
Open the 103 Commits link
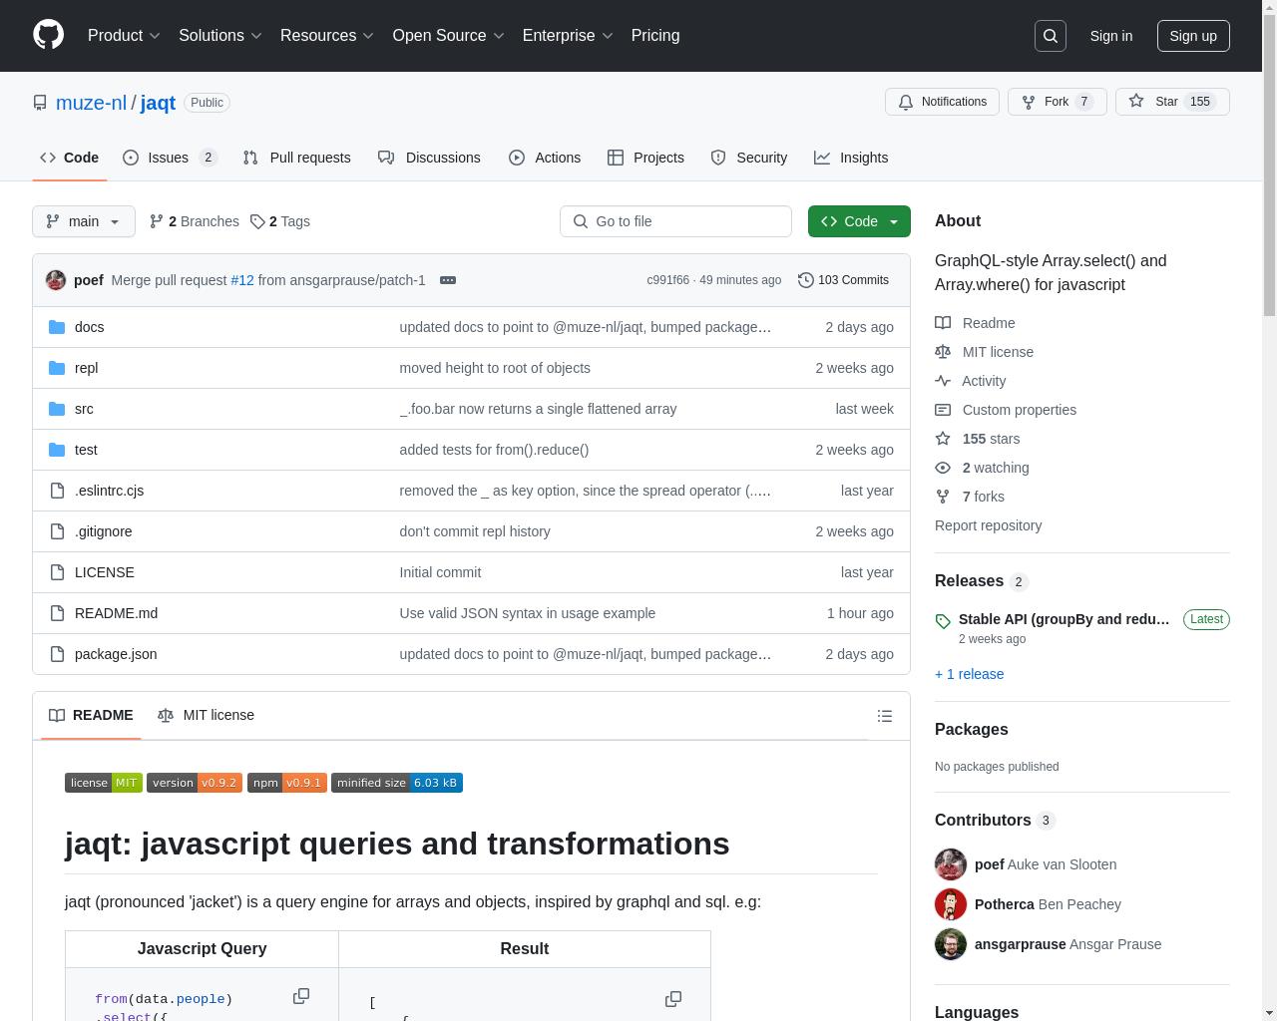click(x=843, y=280)
